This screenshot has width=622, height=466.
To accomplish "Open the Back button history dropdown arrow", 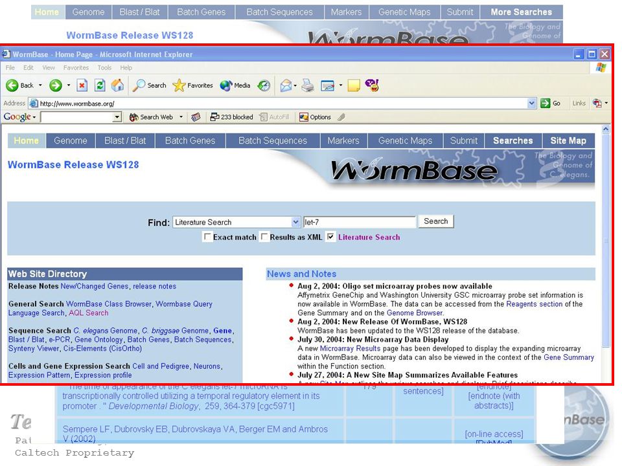I will pyautogui.click(x=40, y=85).
